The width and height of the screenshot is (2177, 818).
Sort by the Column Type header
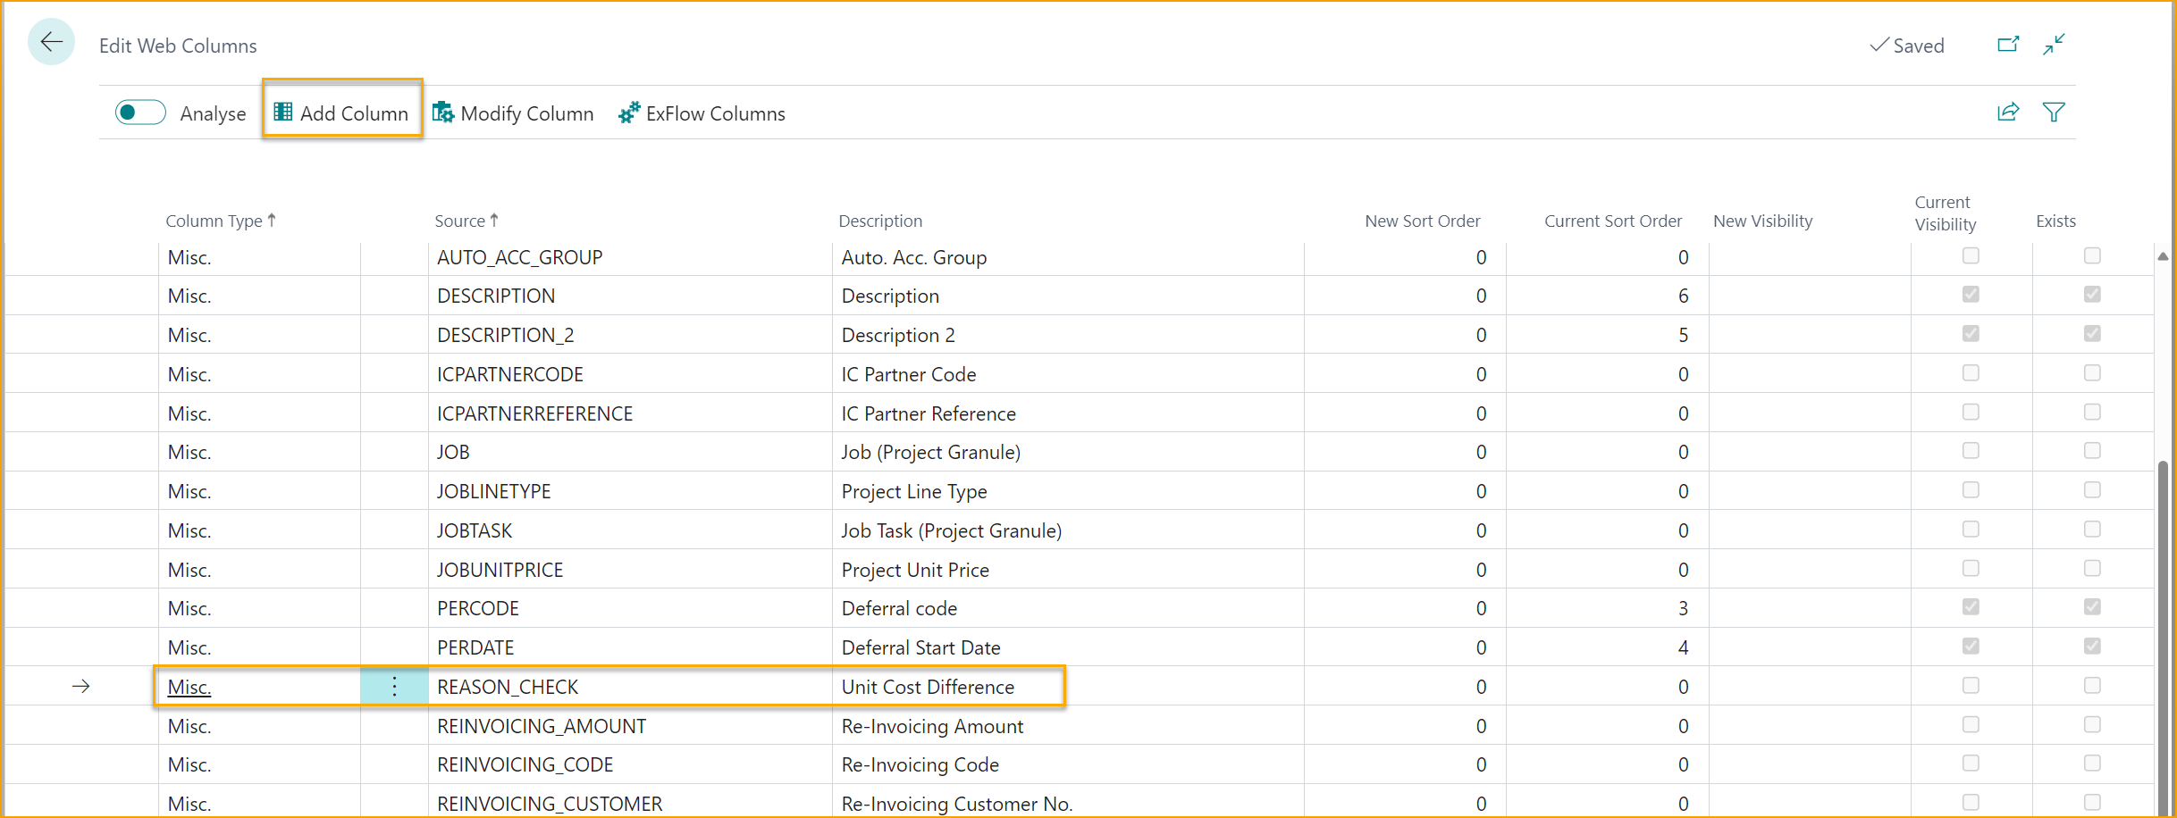click(214, 221)
